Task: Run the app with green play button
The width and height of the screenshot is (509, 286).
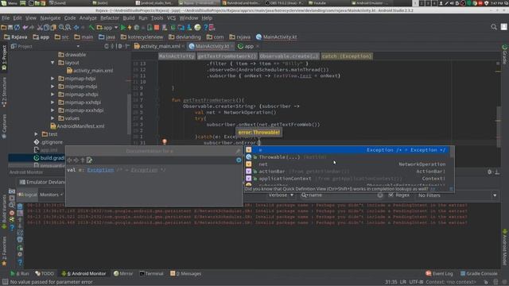Action: pyautogui.click(x=123, y=28)
